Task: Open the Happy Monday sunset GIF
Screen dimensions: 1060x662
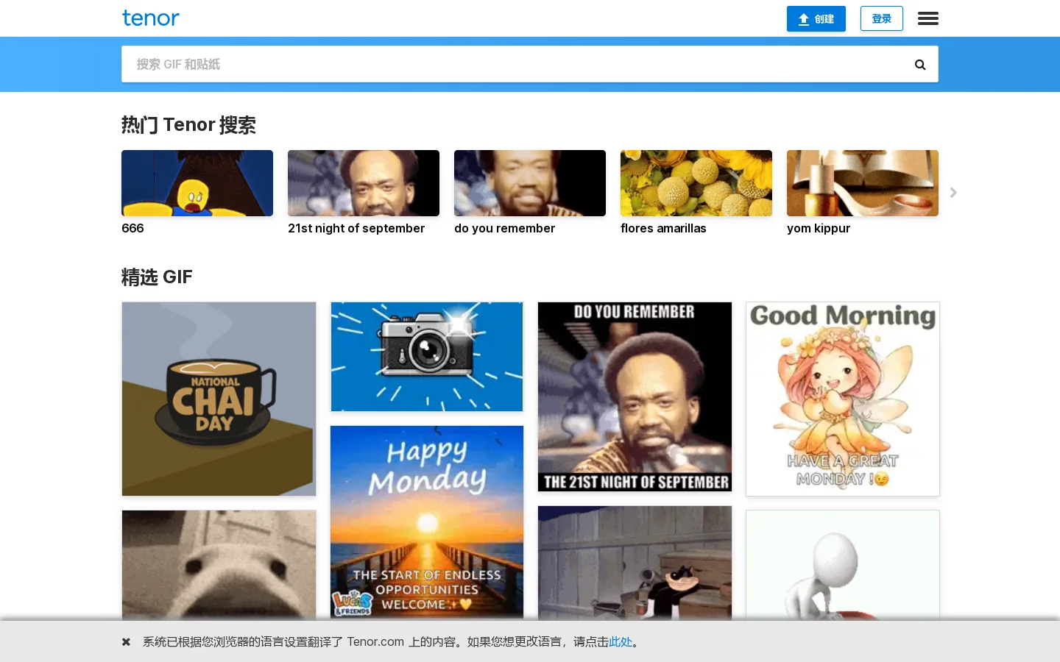Action: pos(427,522)
